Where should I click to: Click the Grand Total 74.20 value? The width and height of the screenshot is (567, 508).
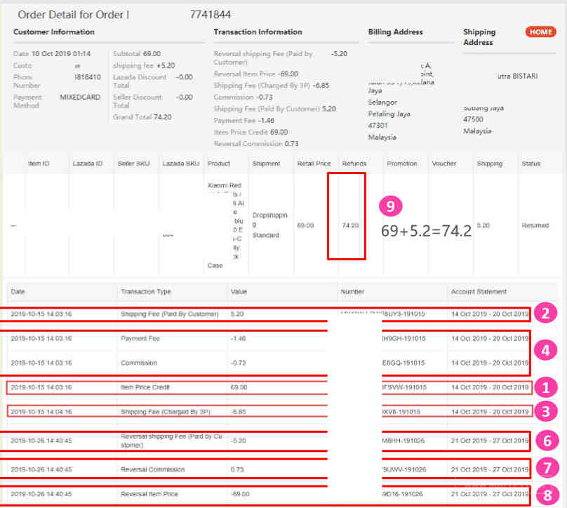coord(162,117)
